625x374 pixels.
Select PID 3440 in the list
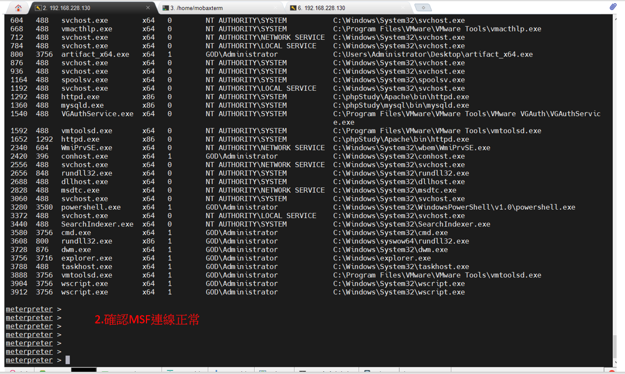coord(19,224)
